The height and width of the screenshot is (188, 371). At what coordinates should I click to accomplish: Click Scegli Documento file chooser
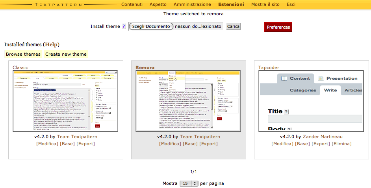coord(151,26)
